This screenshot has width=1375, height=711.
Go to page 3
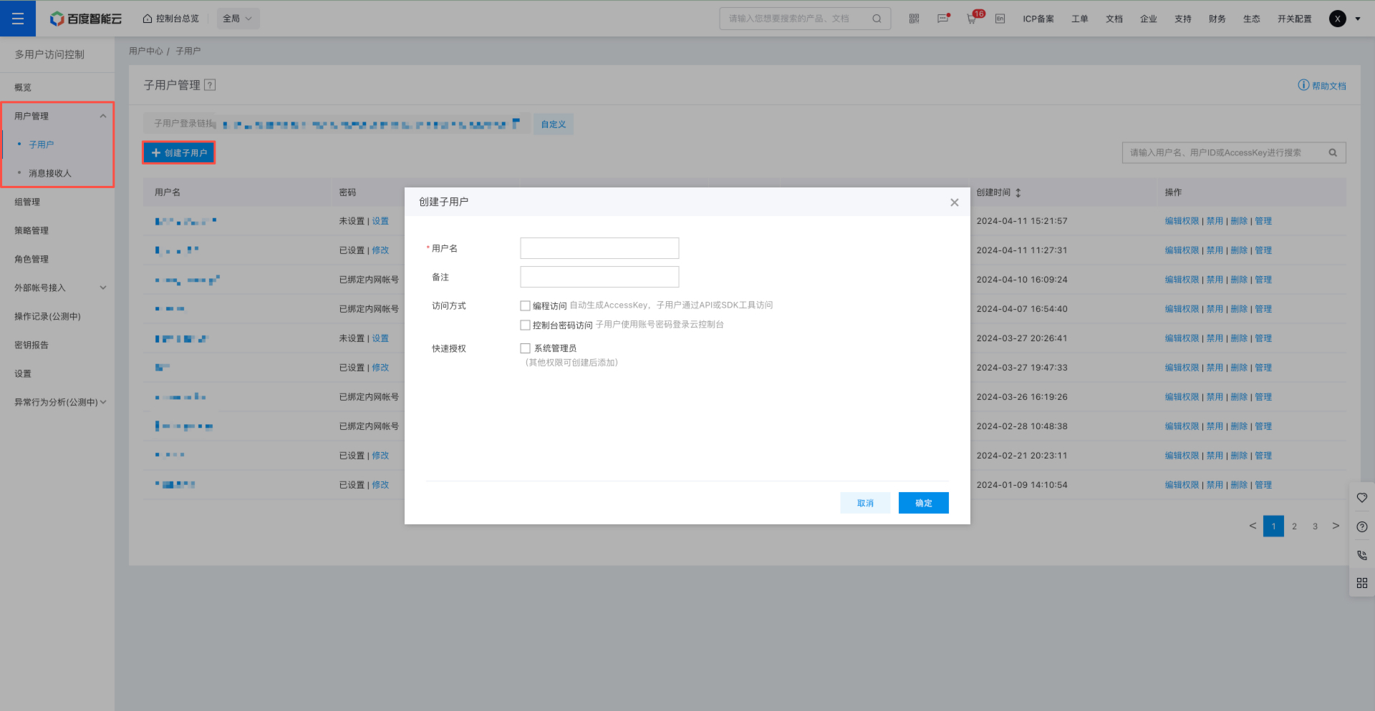(1315, 526)
